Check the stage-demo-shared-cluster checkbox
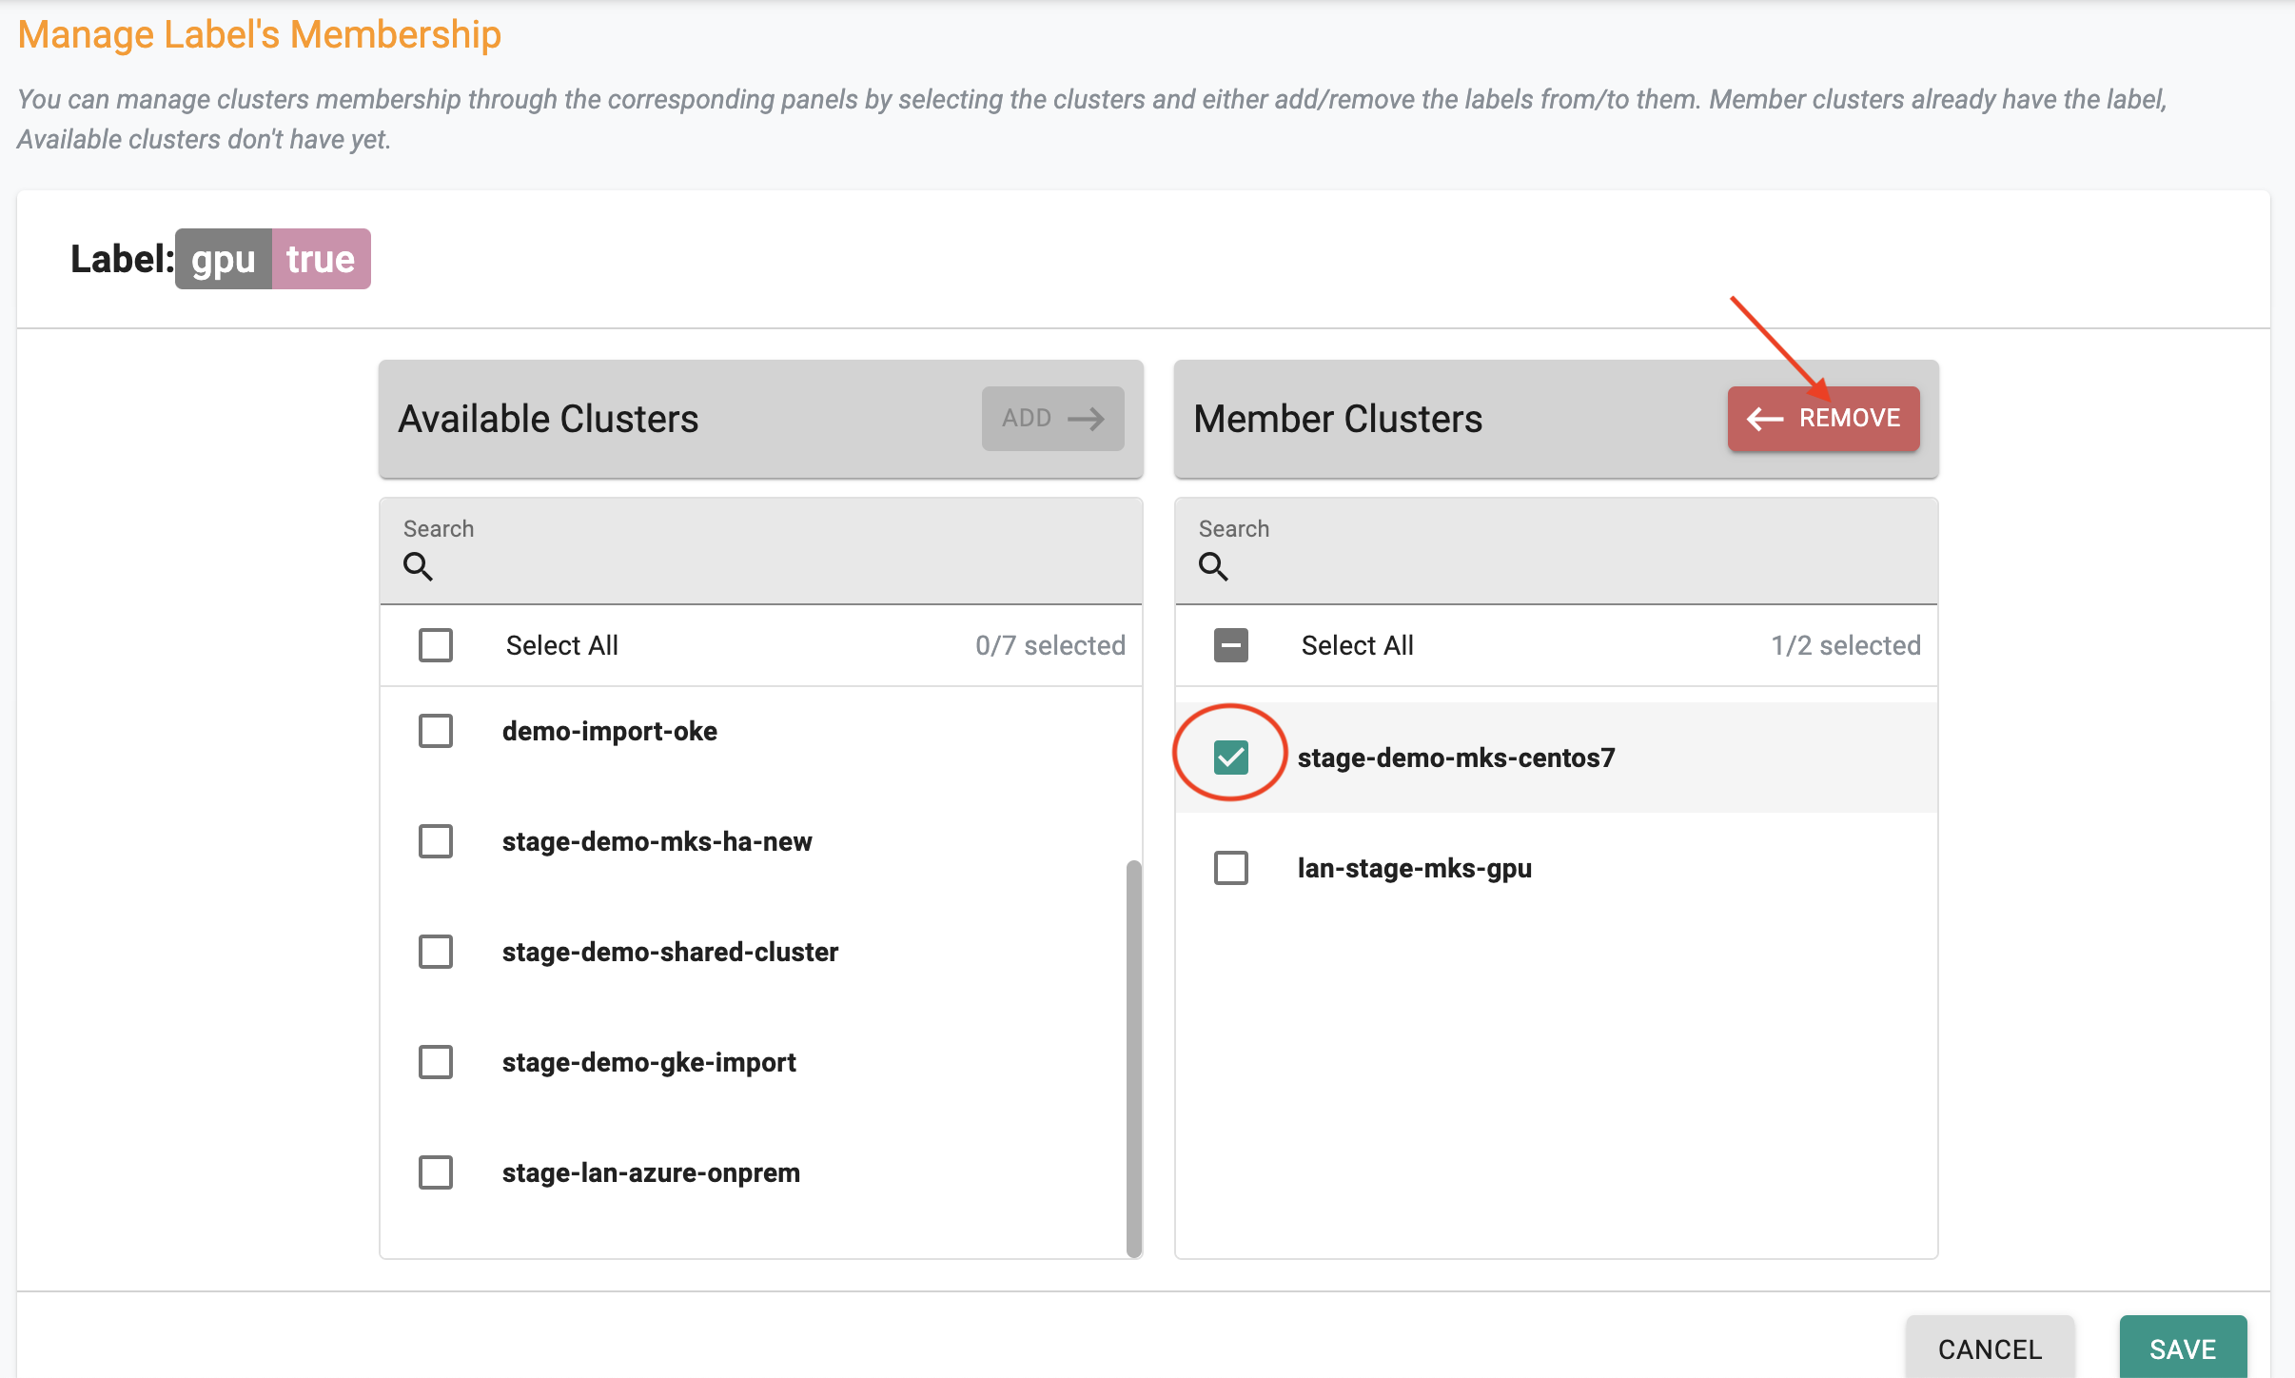The width and height of the screenshot is (2295, 1378). coord(436,952)
